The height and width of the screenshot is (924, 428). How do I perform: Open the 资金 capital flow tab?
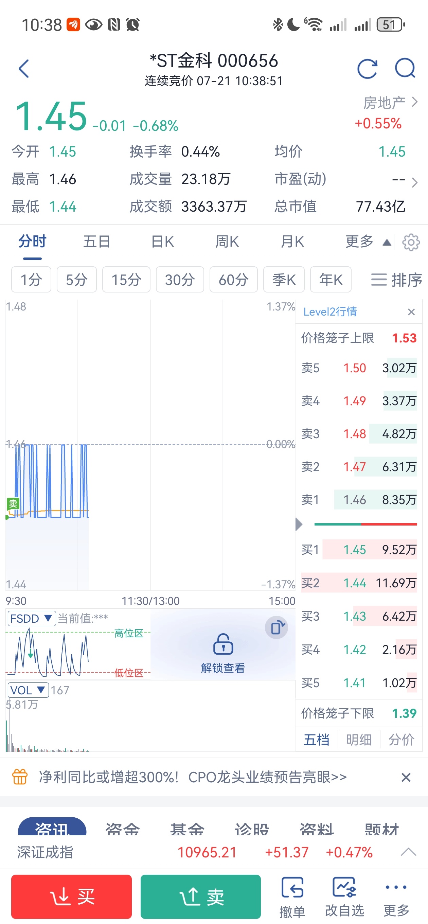coord(122,829)
